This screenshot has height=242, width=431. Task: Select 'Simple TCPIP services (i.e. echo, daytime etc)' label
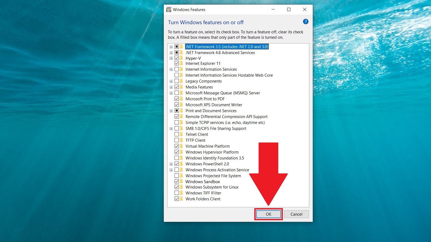(x=225, y=122)
